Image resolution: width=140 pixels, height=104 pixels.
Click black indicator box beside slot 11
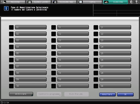click(x=54, y=27)
